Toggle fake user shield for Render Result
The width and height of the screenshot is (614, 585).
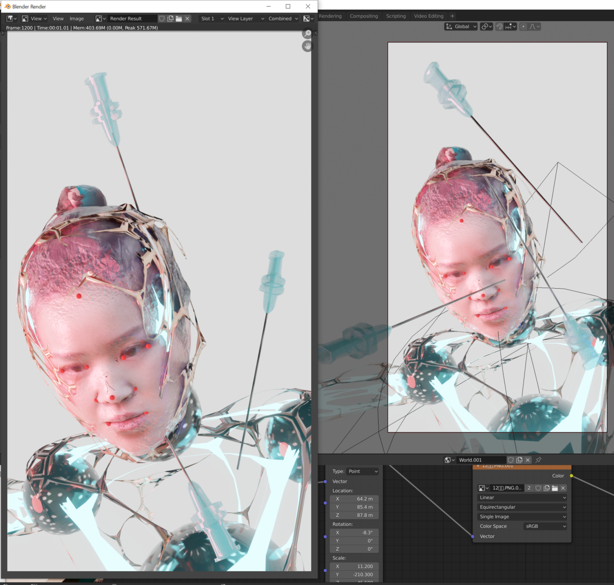coord(162,18)
